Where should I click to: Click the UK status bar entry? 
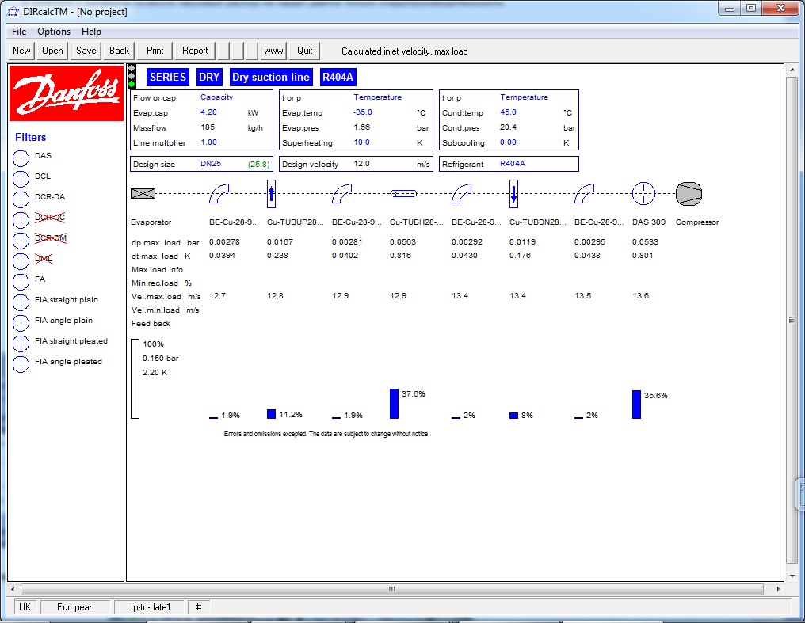(25, 607)
